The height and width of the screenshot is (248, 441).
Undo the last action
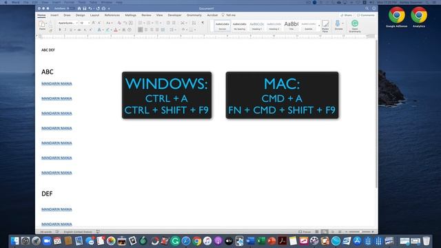(90, 8)
